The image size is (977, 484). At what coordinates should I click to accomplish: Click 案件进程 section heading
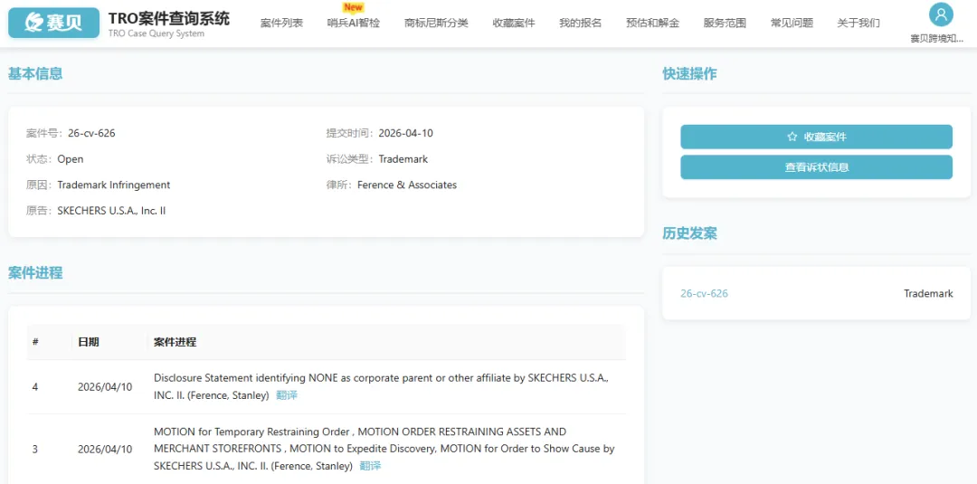click(35, 273)
